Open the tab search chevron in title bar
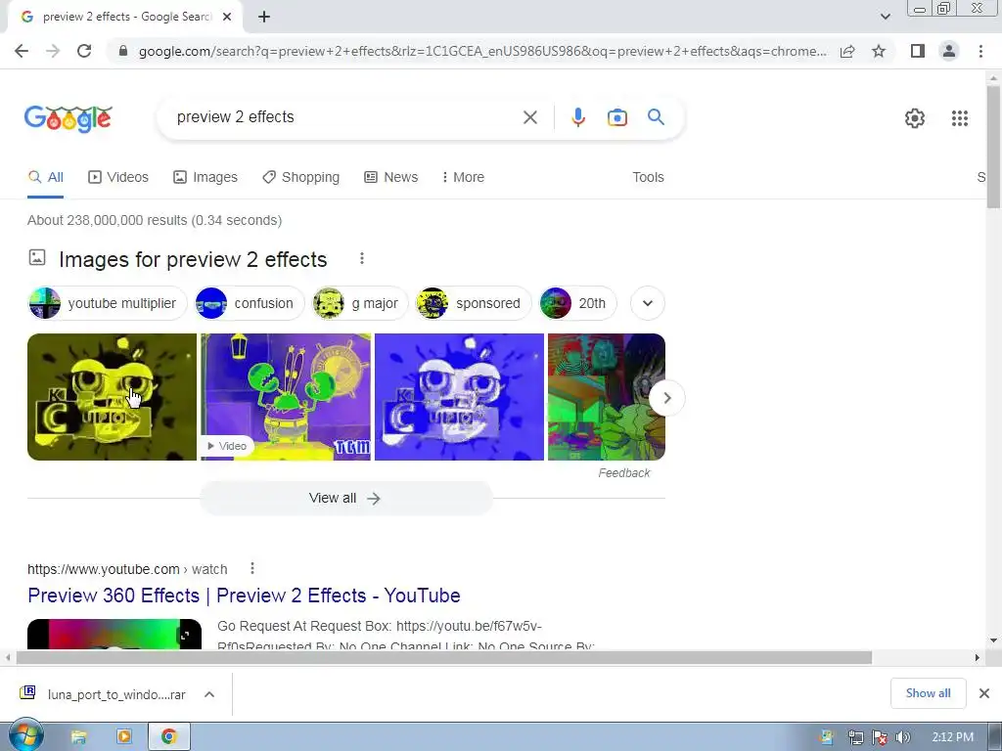Viewport: 1002px width, 751px height. point(885,17)
